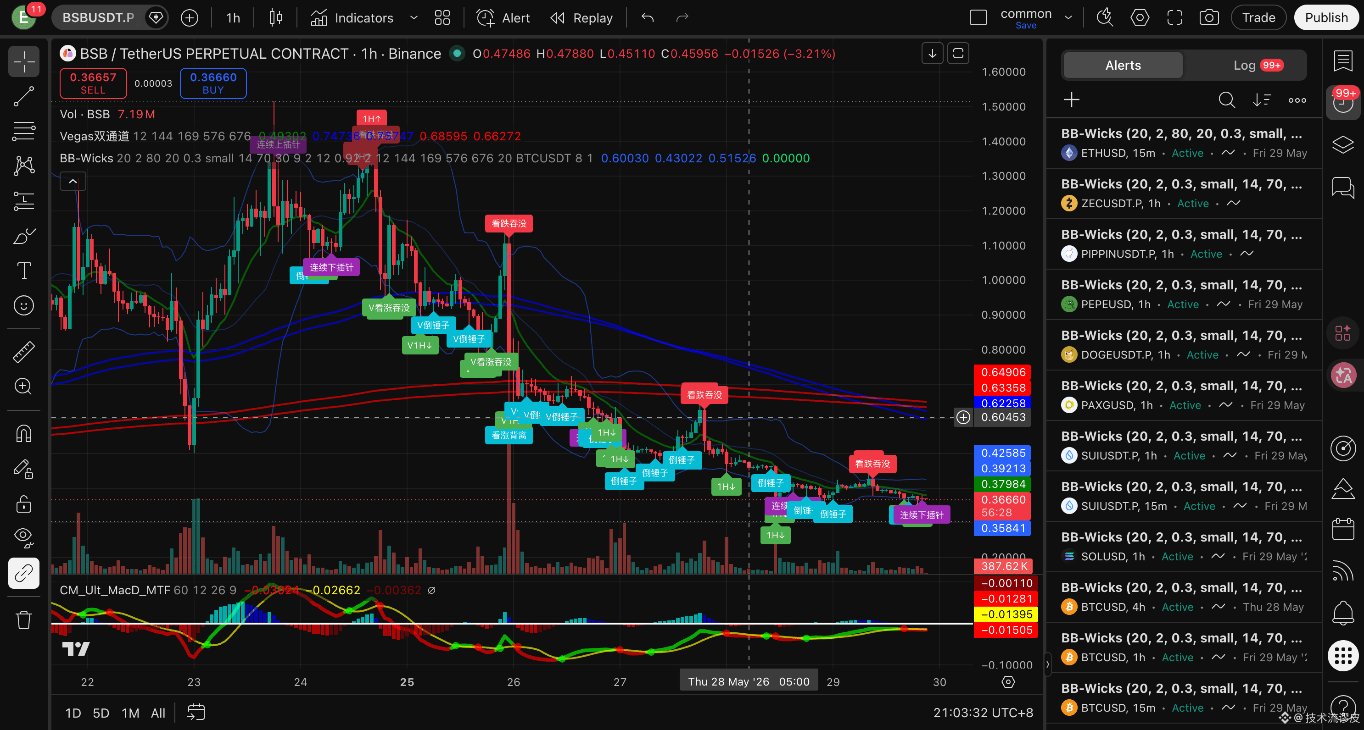This screenshot has height=730, width=1364.
Task: Open the price scale settings gear
Action: coord(1008,682)
